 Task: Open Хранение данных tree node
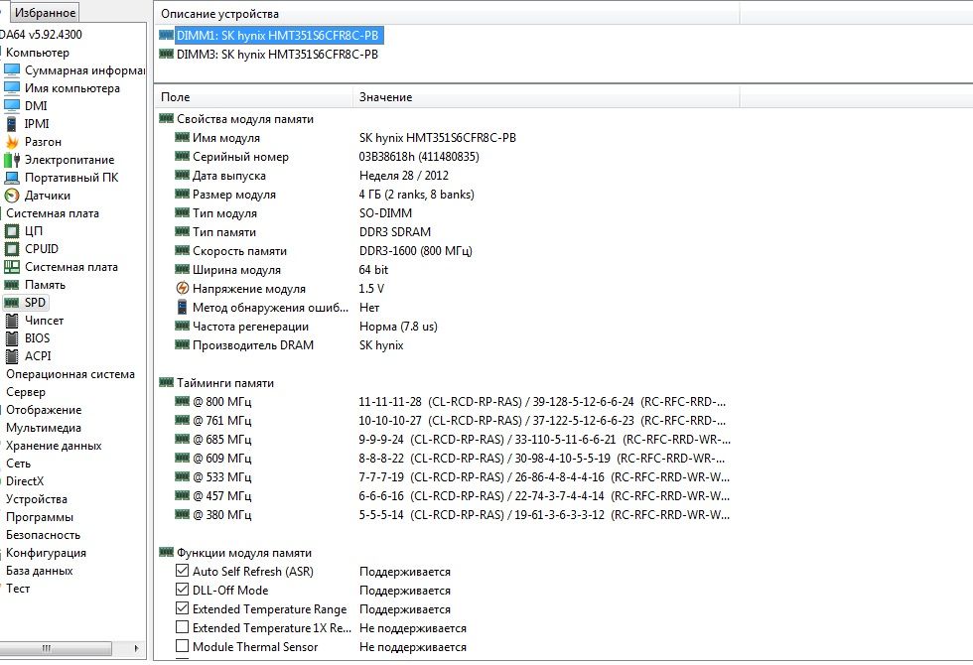[54, 446]
